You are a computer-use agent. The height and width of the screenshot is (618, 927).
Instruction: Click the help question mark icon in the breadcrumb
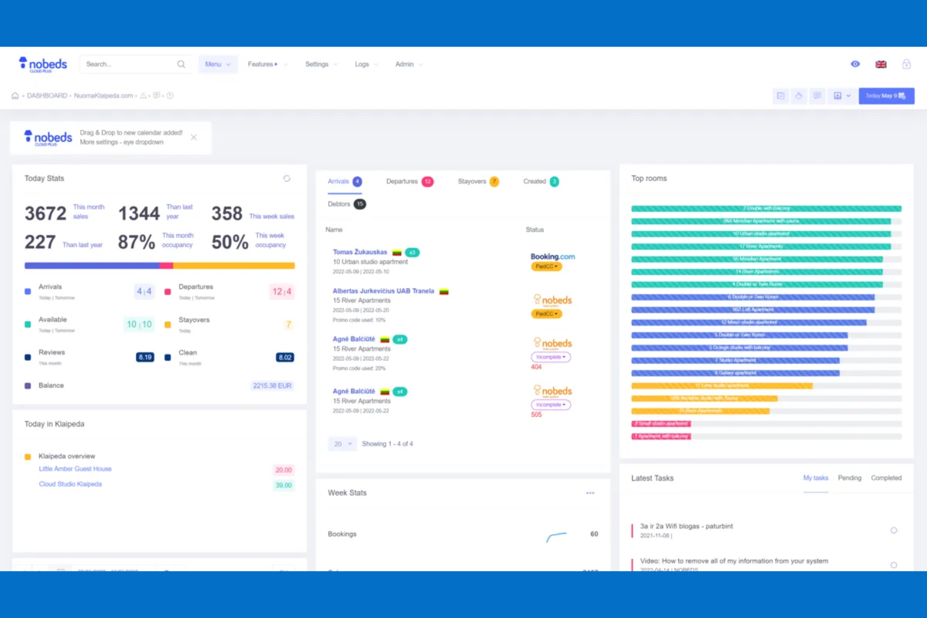168,96
